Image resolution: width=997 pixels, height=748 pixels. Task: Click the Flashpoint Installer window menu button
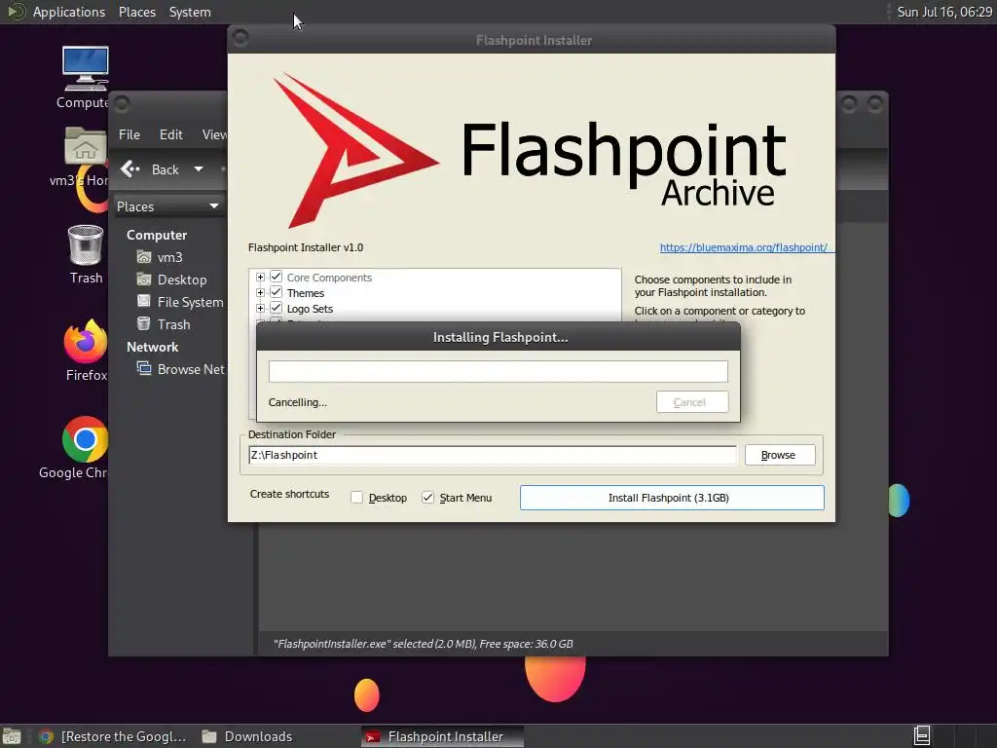[x=240, y=39]
